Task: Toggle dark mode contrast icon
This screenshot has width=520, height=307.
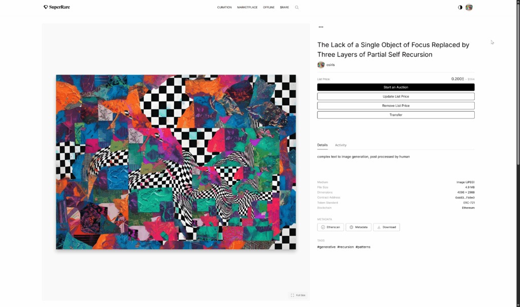Action: click(460, 7)
